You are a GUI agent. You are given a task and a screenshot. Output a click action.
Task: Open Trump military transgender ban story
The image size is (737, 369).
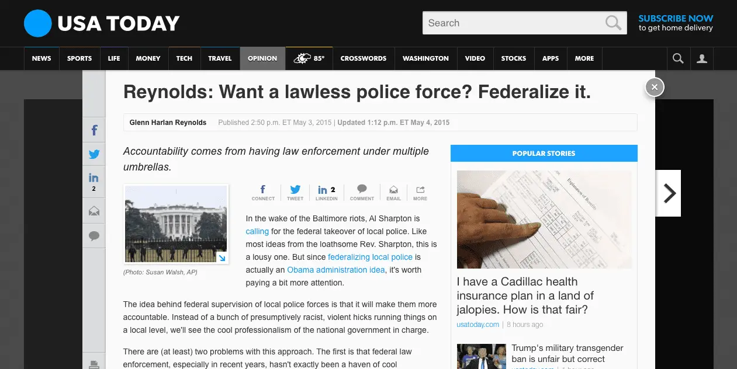click(x=567, y=353)
